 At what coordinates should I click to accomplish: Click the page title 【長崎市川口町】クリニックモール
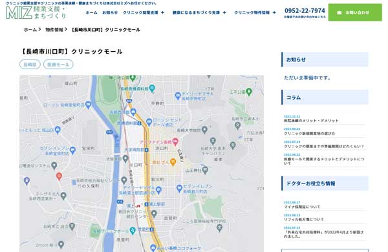click(71, 52)
